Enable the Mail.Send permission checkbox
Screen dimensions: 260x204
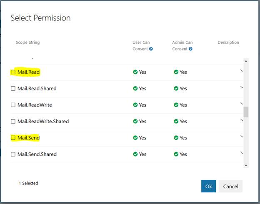[13, 138]
